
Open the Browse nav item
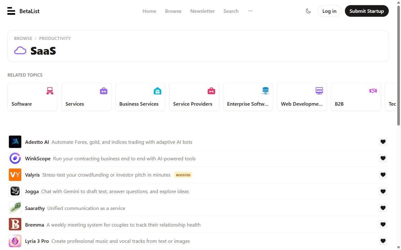pyautogui.click(x=173, y=11)
